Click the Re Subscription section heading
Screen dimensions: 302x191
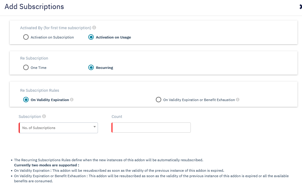tap(34, 58)
